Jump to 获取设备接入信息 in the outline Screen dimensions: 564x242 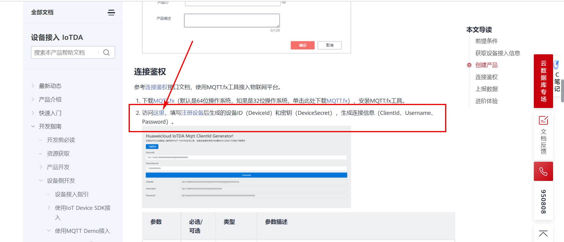pos(498,53)
